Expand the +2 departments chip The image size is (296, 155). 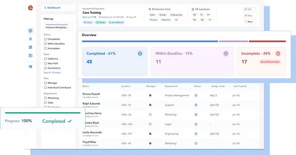(176, 20)
